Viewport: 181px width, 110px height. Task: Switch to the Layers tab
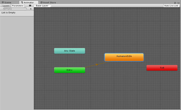(x=6, y=6)
